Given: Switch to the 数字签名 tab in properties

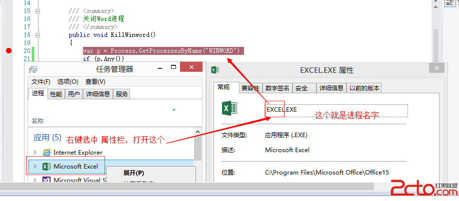Looking at the screenshot, I should [277, 88].
